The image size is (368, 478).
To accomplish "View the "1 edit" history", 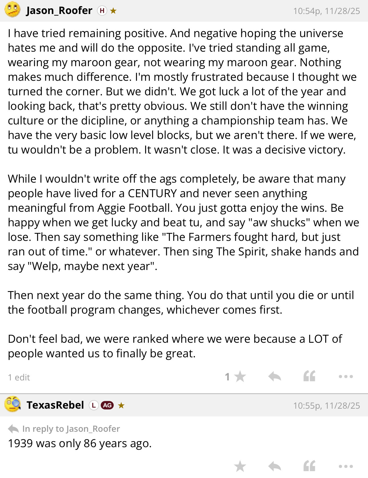I will tap(19, 377).
